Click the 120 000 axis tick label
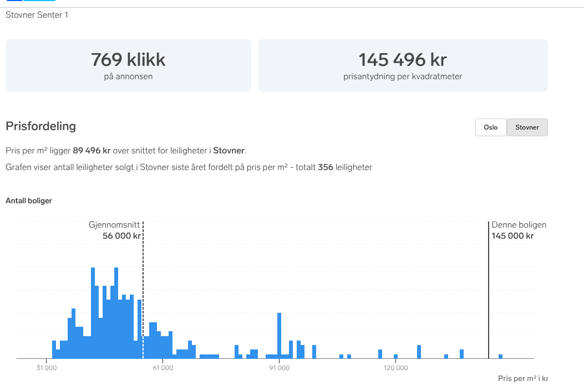The height and width of the screenshot is (386, 584). click(395, 368)
